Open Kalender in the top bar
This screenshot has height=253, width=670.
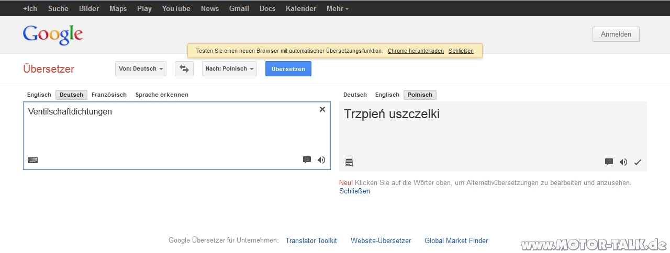click(301, 8)
